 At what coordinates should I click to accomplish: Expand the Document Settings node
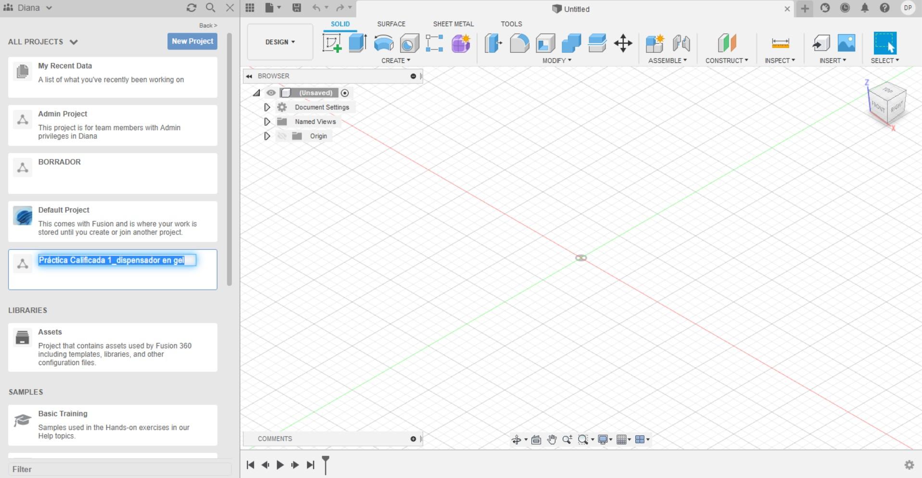267,107
